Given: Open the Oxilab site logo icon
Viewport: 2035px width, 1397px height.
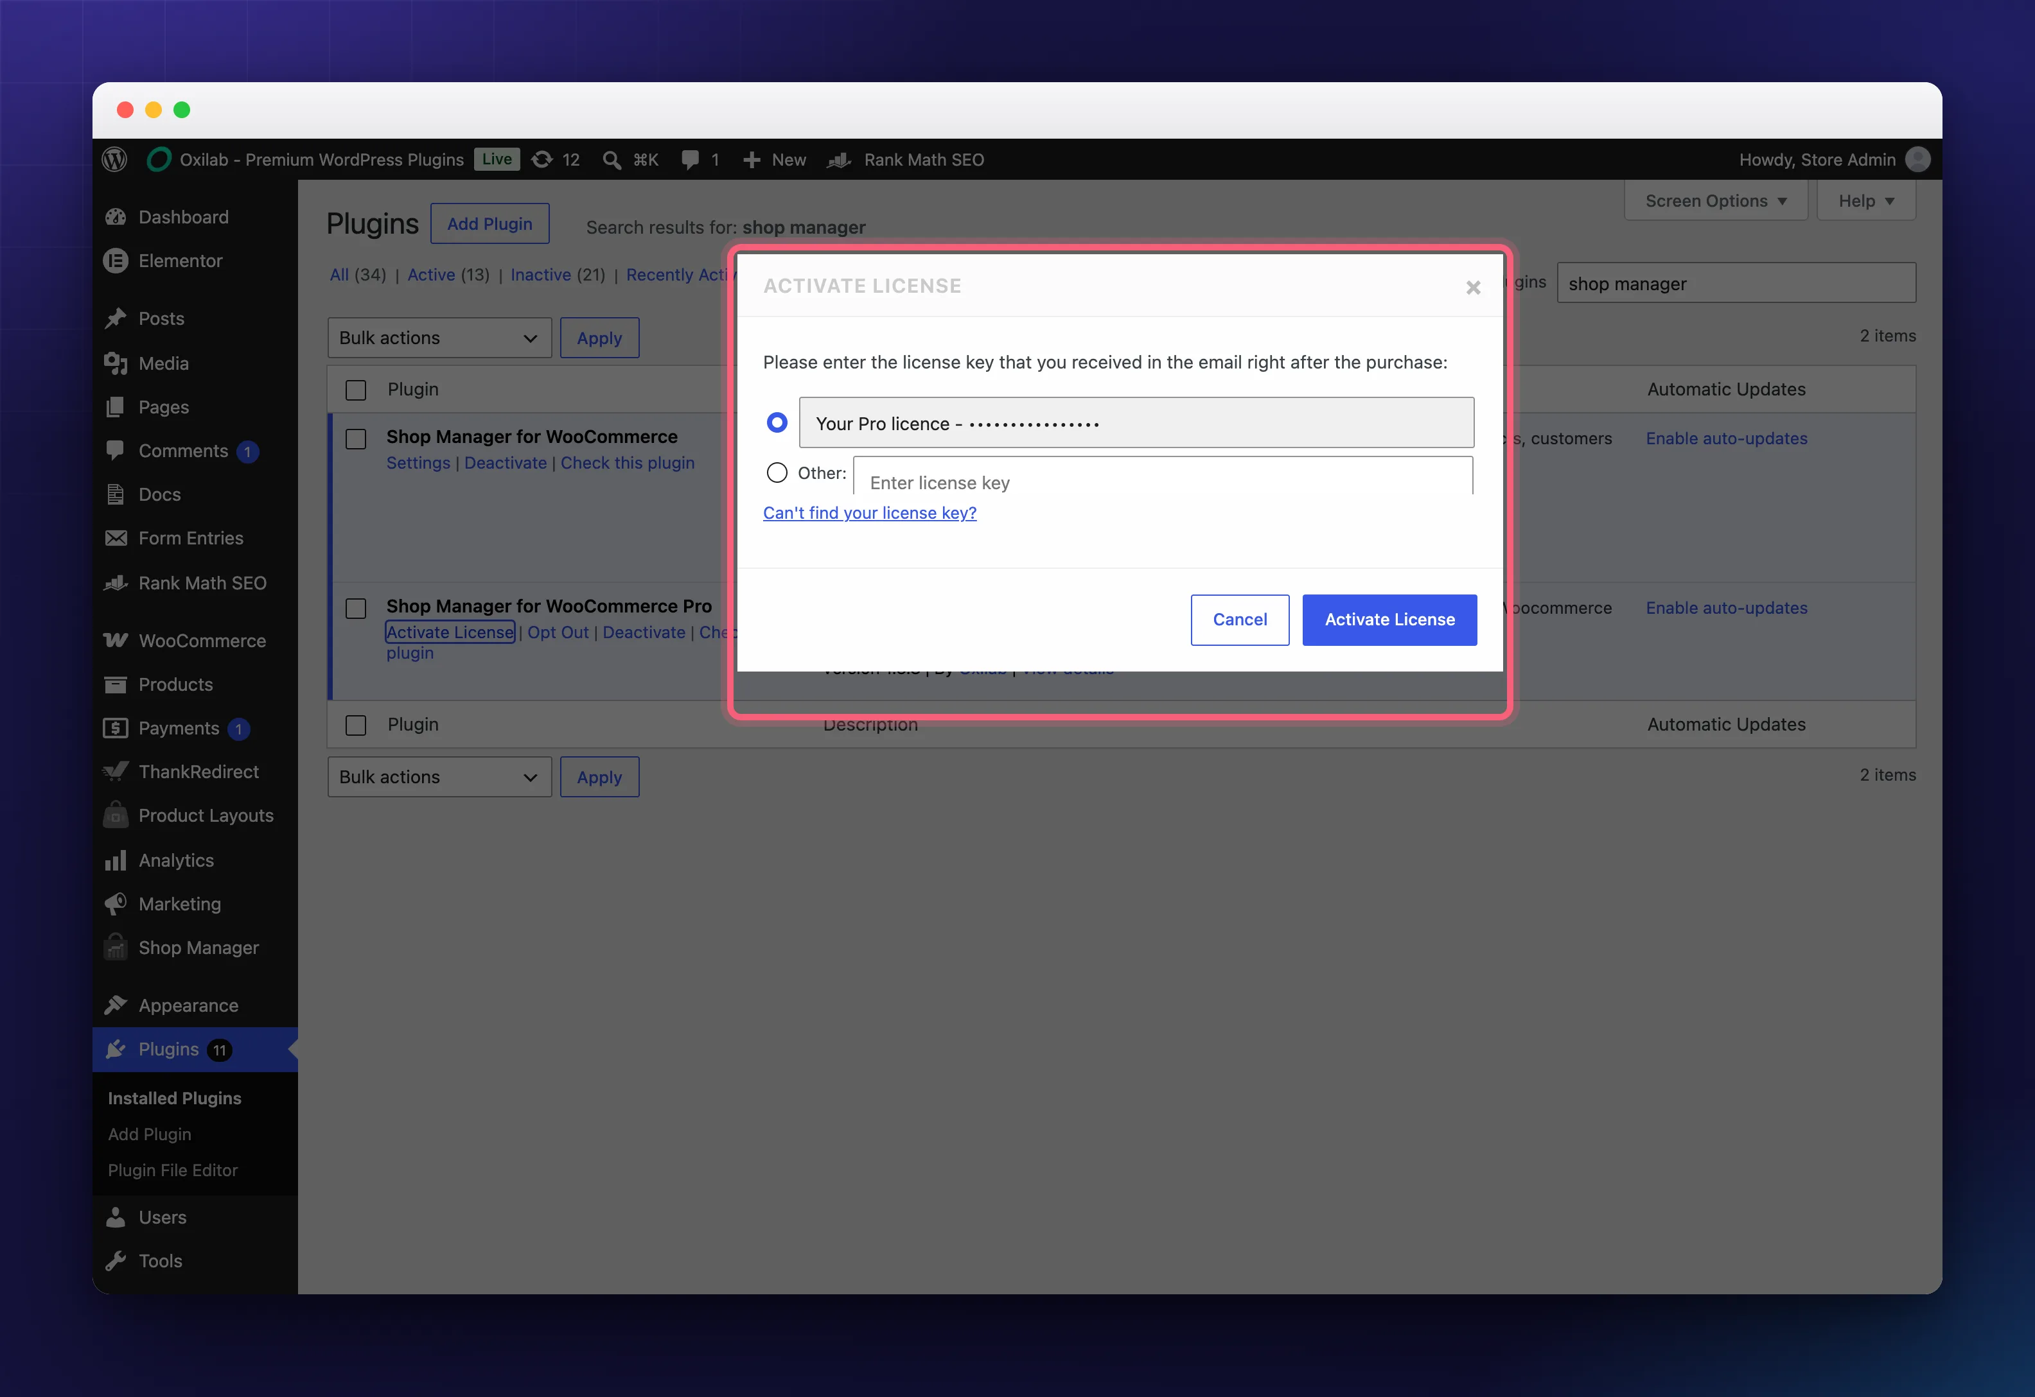Looking at the screenshot, I should coord(159,159).
